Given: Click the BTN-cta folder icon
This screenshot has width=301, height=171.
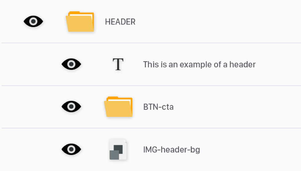Looking at the screenshot, I should 118,107.
